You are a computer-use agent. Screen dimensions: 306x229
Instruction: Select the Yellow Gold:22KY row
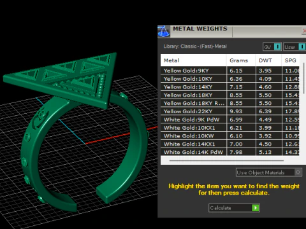coord(230,111)
